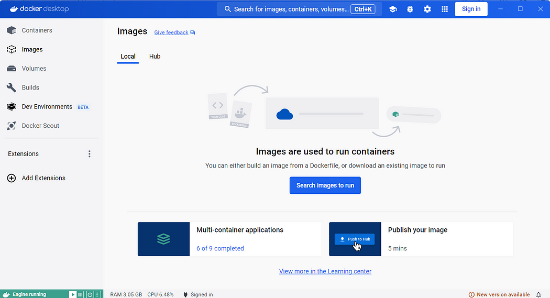This screenshot has width=550, height=298.
Task: Click the feedback speech bubble icon
Action: click(x=193, y=32)
